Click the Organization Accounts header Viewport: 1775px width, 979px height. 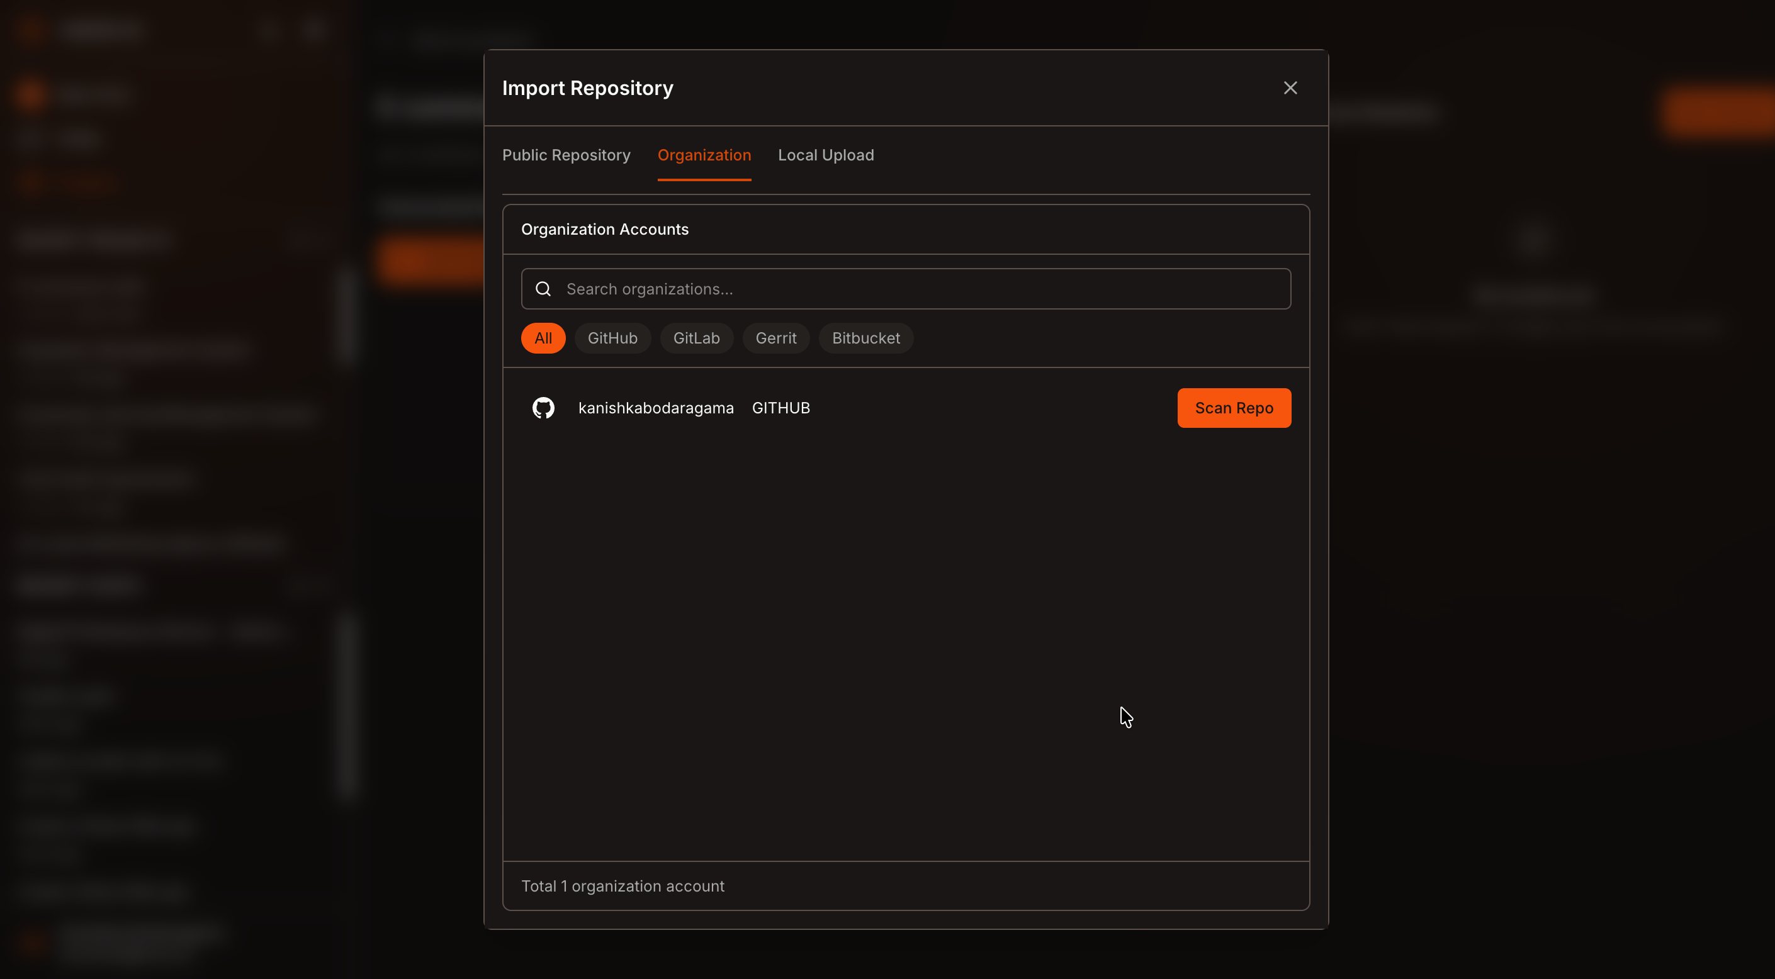coord(604,230)
